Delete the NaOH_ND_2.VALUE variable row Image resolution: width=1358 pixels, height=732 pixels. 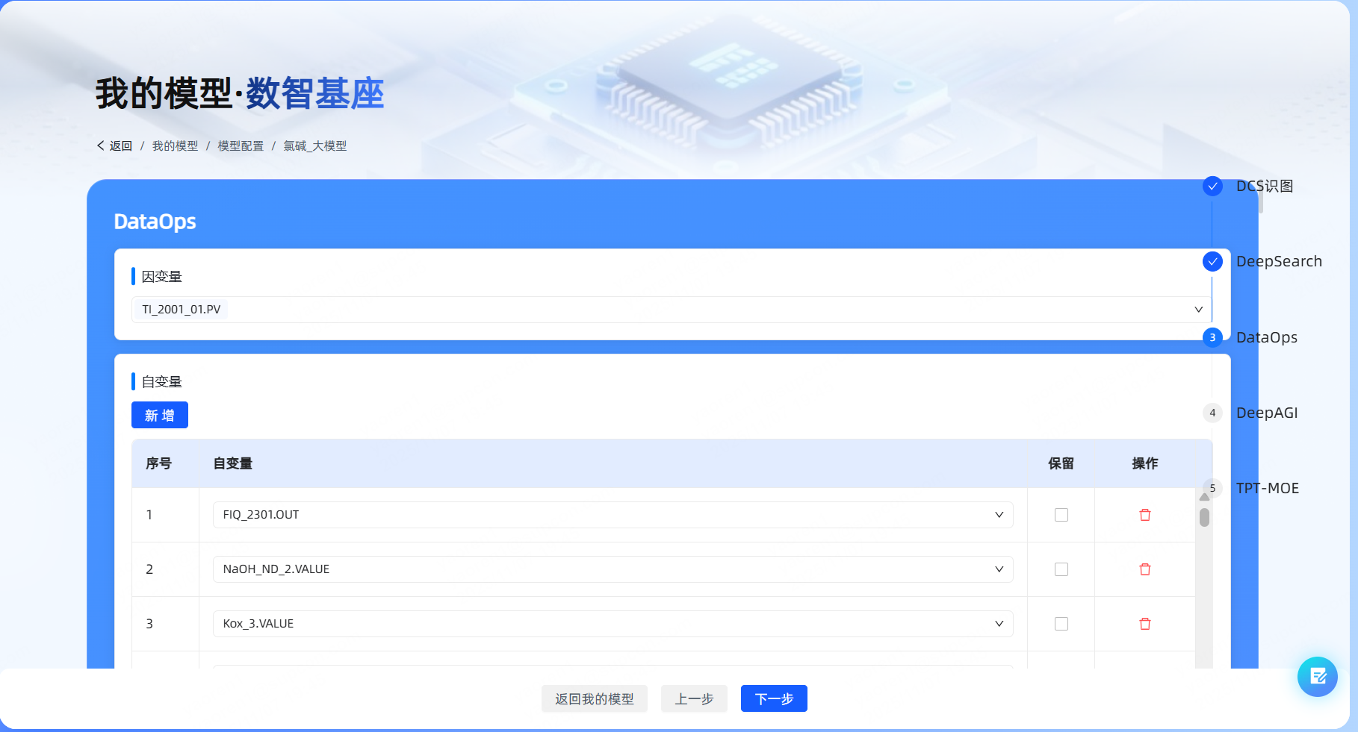click(x=1144, y=569)
